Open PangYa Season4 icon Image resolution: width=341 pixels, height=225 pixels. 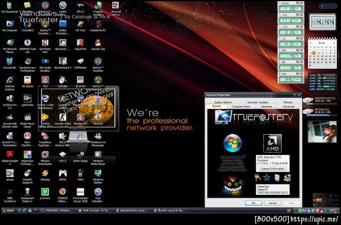point(27,177)
